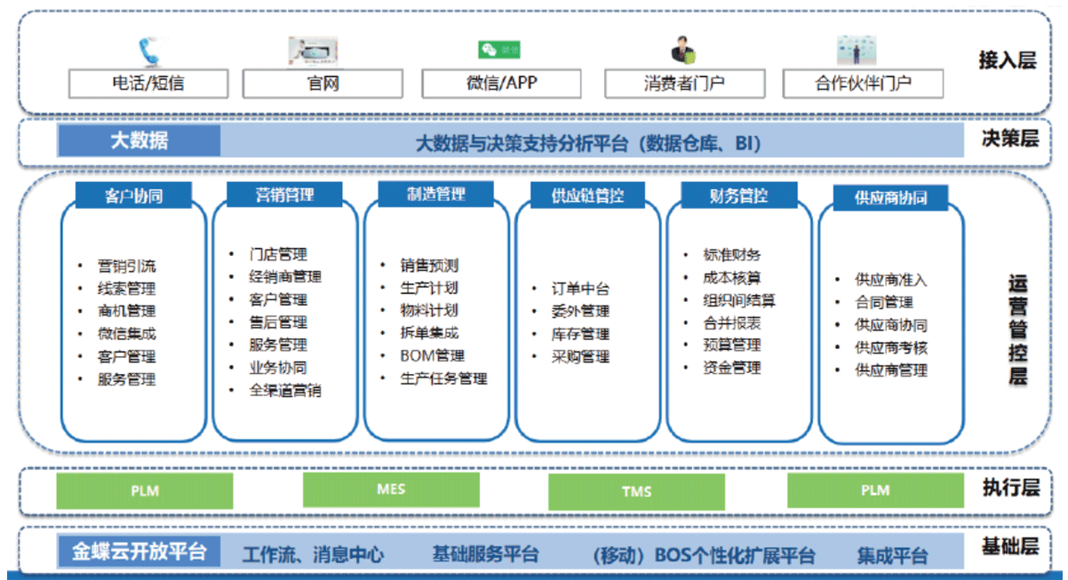Click the 拆单集成 list item
Screen dimensions: 1068x580
429,334
